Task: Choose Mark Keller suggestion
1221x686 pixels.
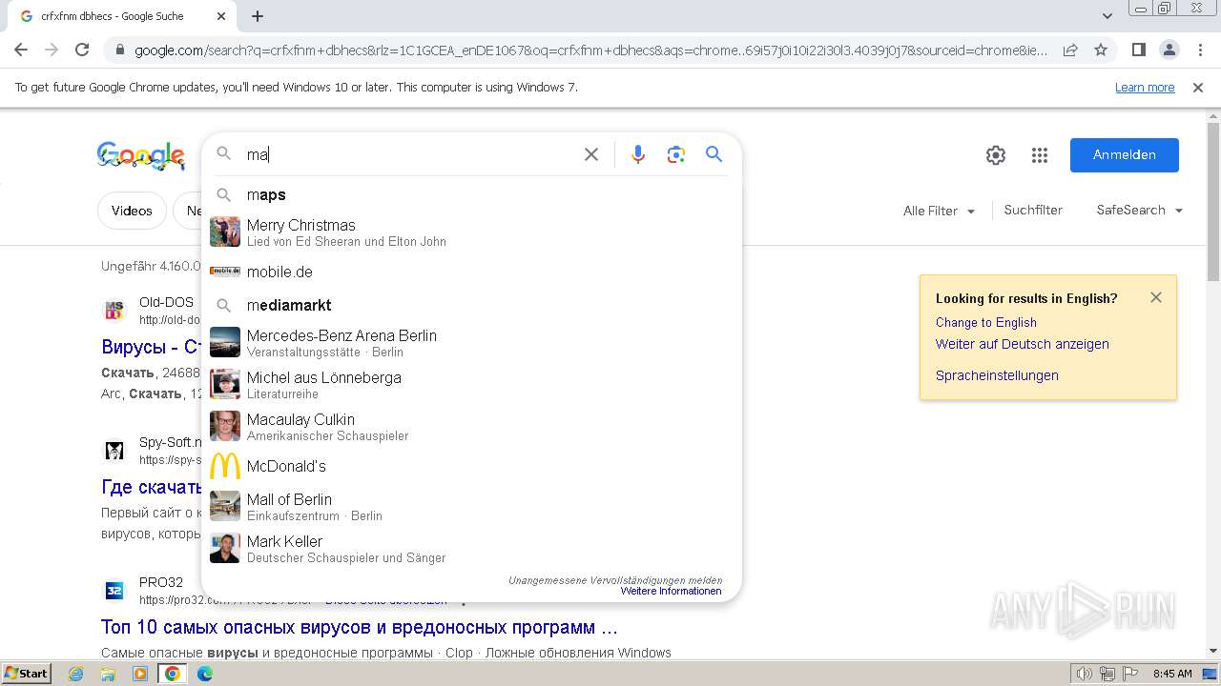Action: click(471, 548)
